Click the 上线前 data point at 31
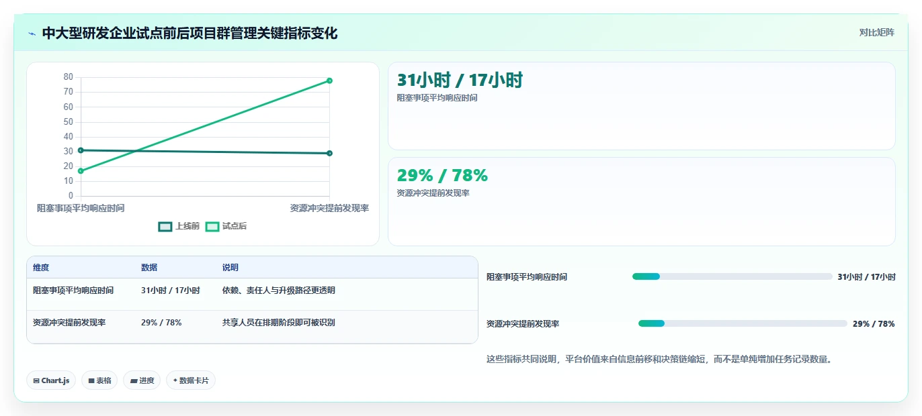This screenshot has height=416, width=922. (81, 150)
